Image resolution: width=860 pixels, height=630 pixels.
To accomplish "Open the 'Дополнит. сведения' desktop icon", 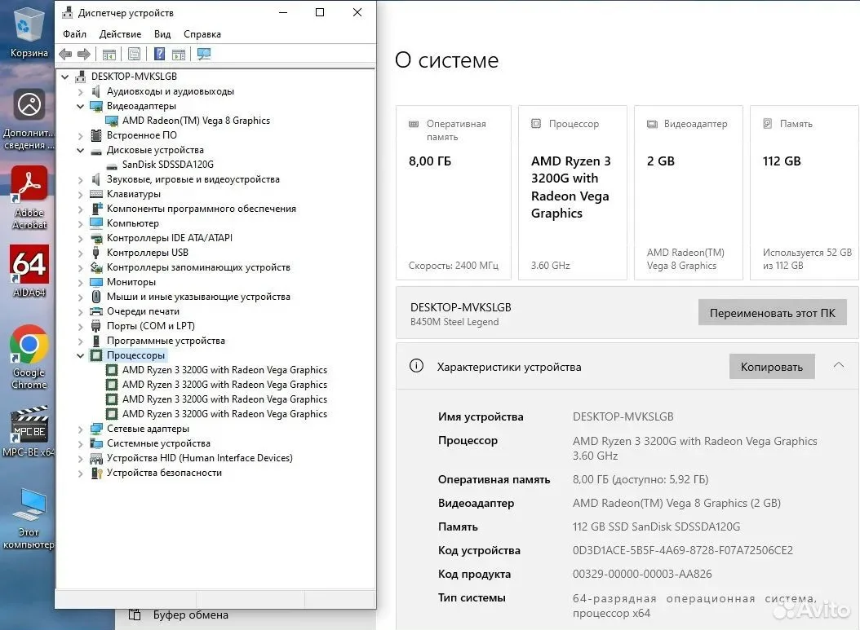I will tap(29, 119).
